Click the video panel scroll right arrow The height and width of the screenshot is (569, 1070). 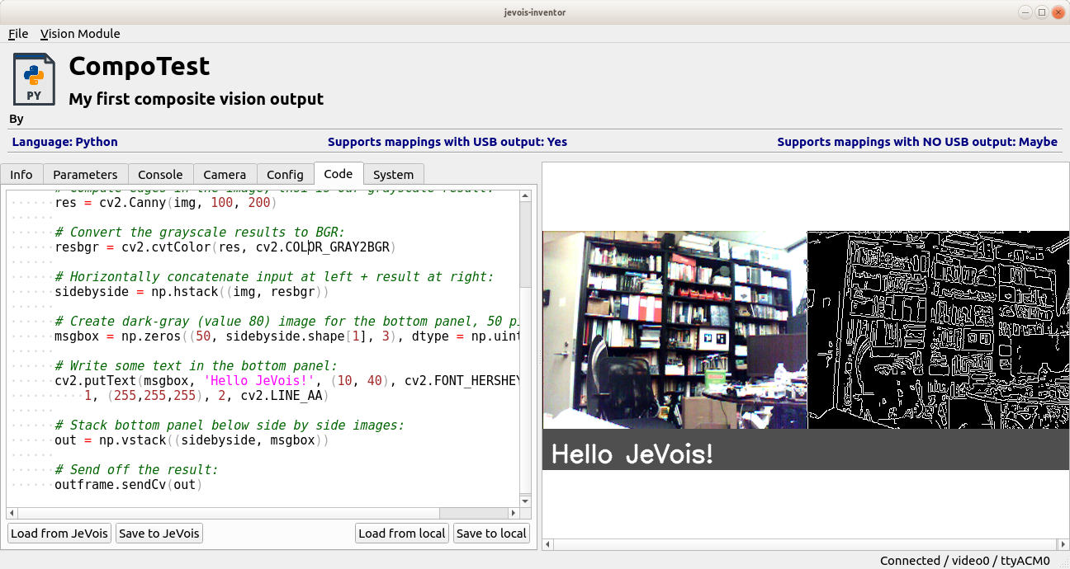(x=1063, y=543)
